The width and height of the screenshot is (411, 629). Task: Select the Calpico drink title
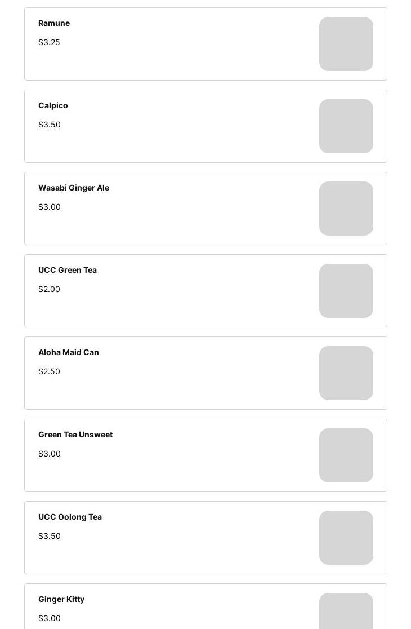pyautogui.click(x=53, y=105)
